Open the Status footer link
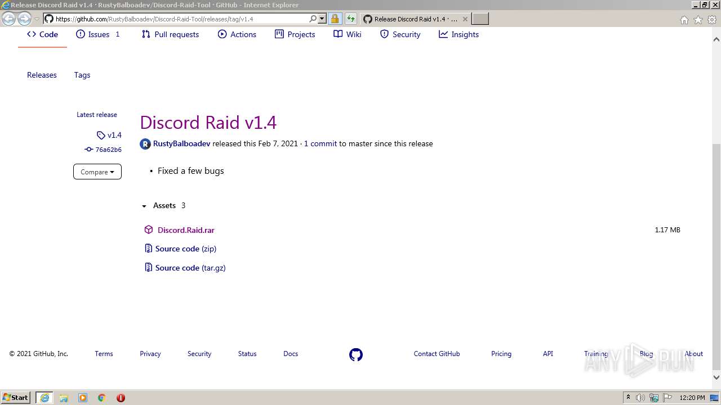721x405 pixels. 247,354
